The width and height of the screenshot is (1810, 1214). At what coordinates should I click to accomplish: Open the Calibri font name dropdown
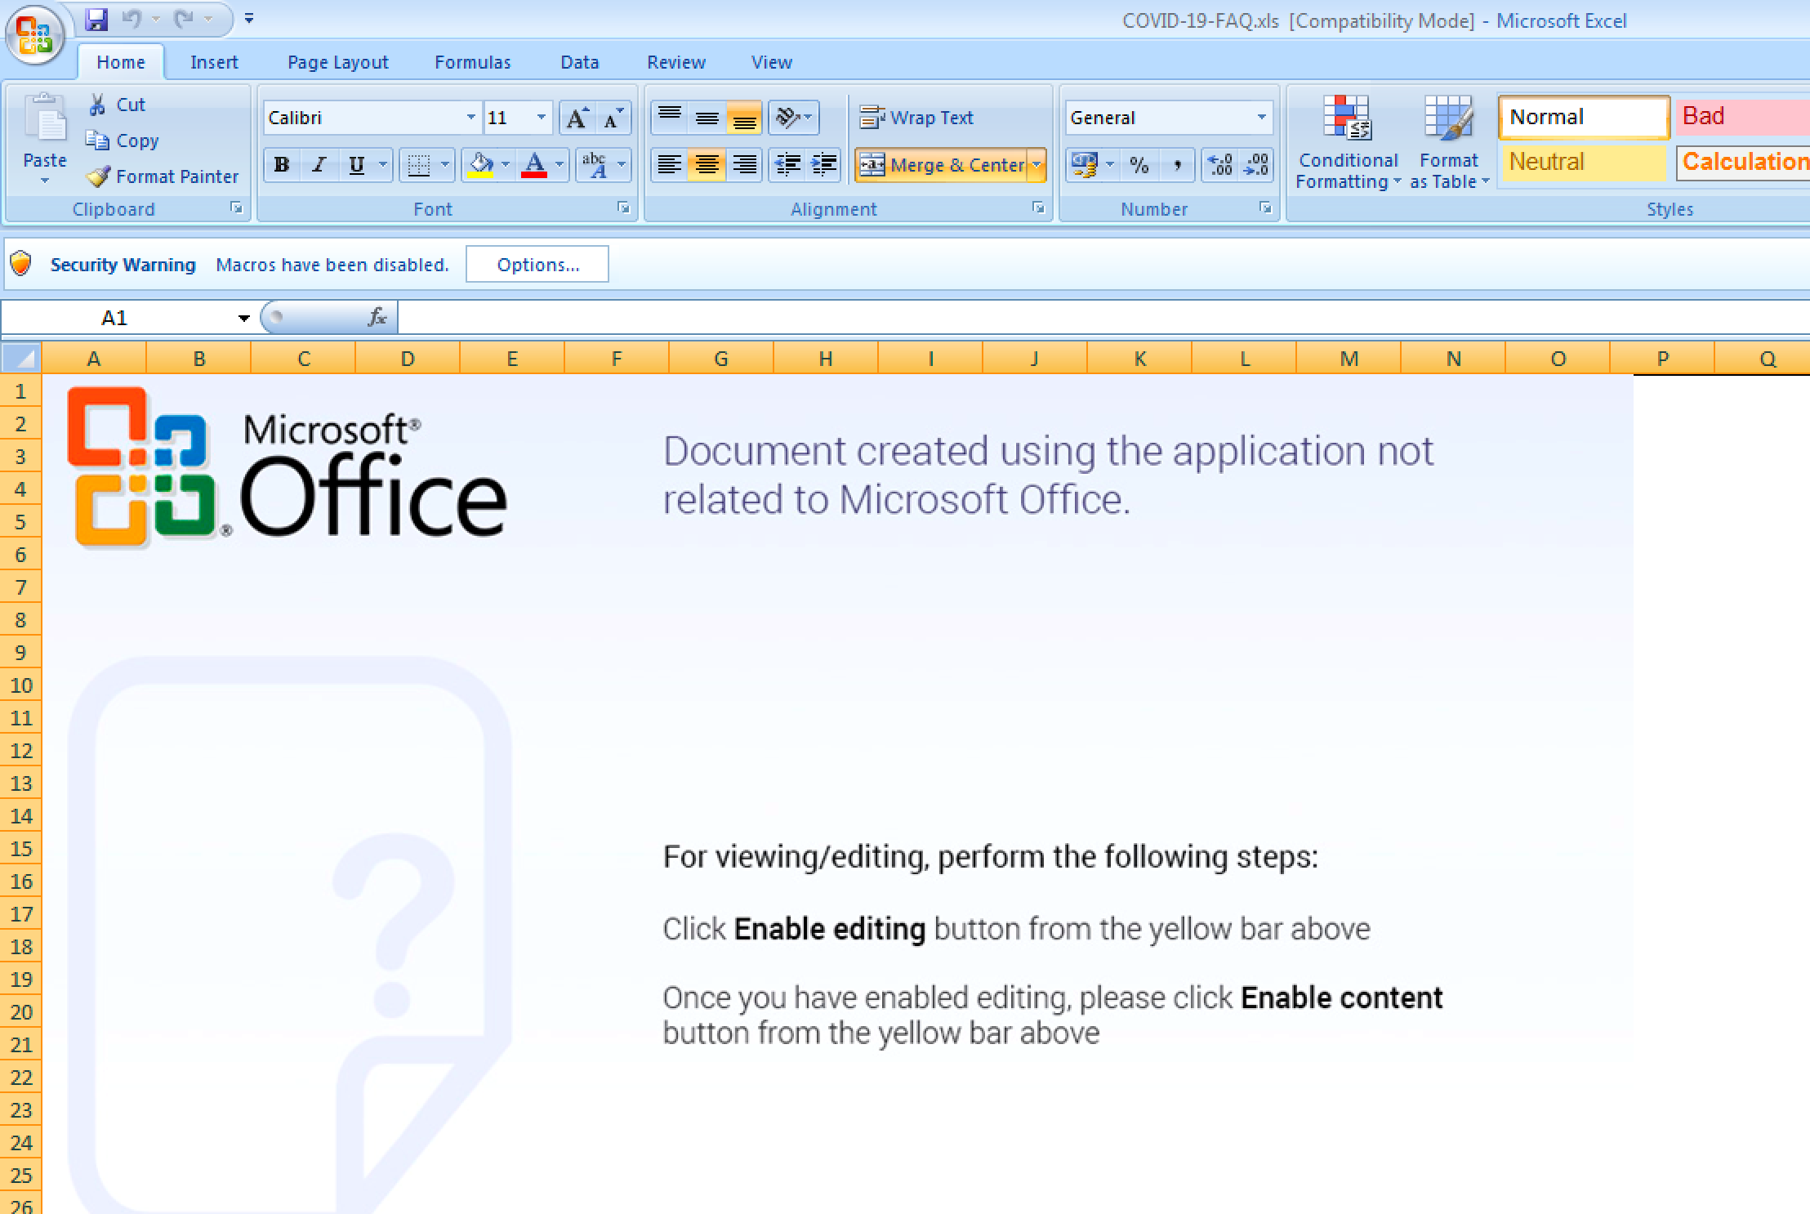coord(470,118)
